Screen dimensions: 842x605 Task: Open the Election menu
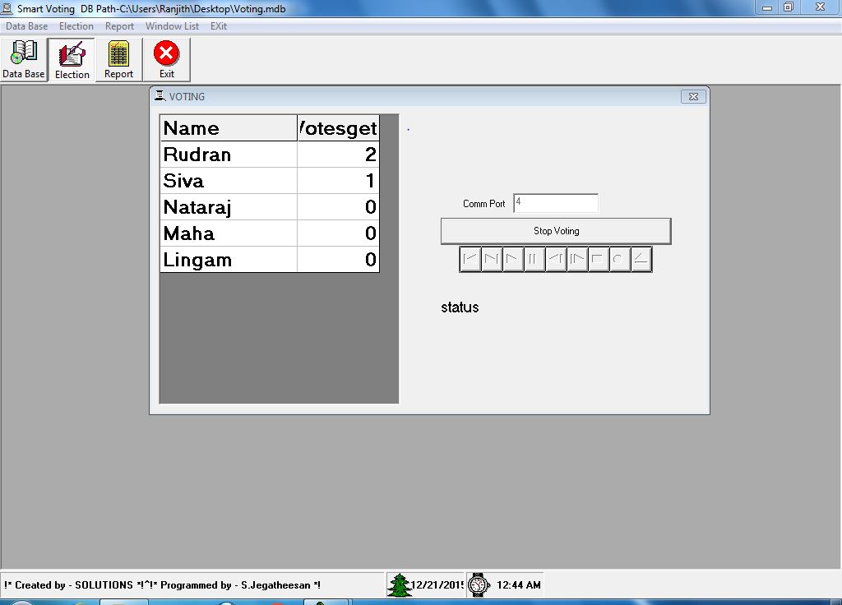(76, 25)
